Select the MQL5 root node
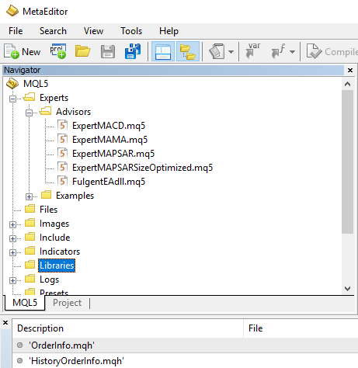 pyautogui.click(x=36, y=84)
